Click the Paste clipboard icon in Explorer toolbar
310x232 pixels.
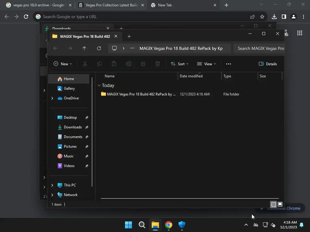114,64
